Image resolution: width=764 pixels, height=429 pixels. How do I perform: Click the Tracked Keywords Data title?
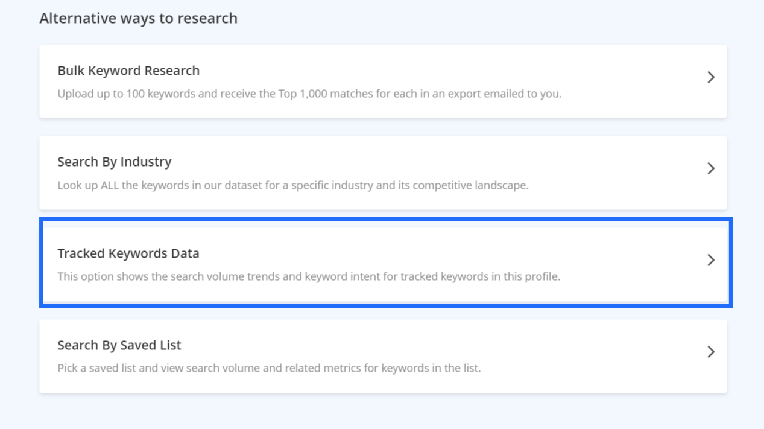[128, 253]
